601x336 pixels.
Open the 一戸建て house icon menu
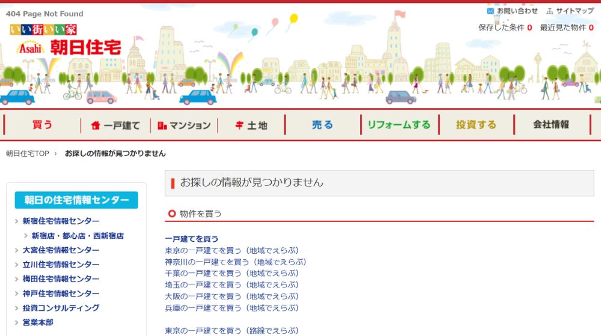[x=96, y=125]
